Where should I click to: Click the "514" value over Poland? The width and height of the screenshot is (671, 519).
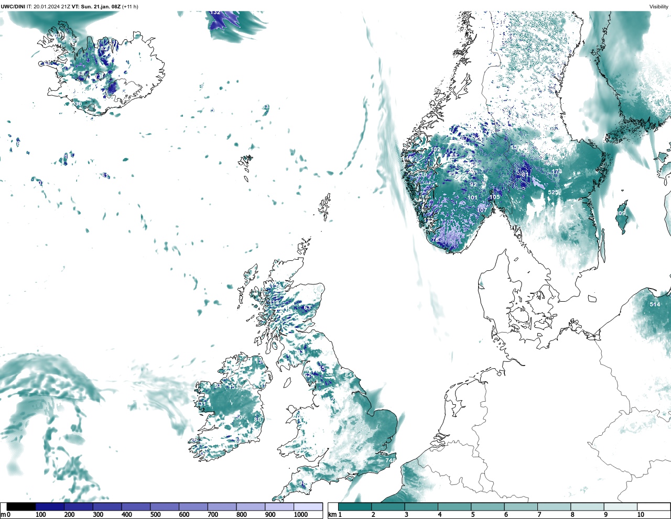[x=655, y=304]
